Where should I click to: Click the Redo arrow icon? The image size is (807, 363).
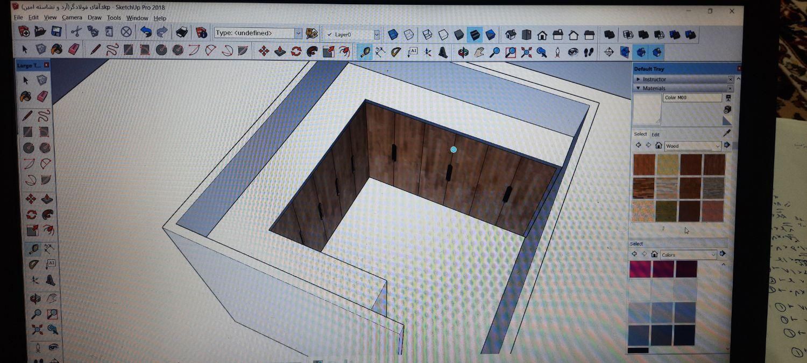tap(162, 33)
